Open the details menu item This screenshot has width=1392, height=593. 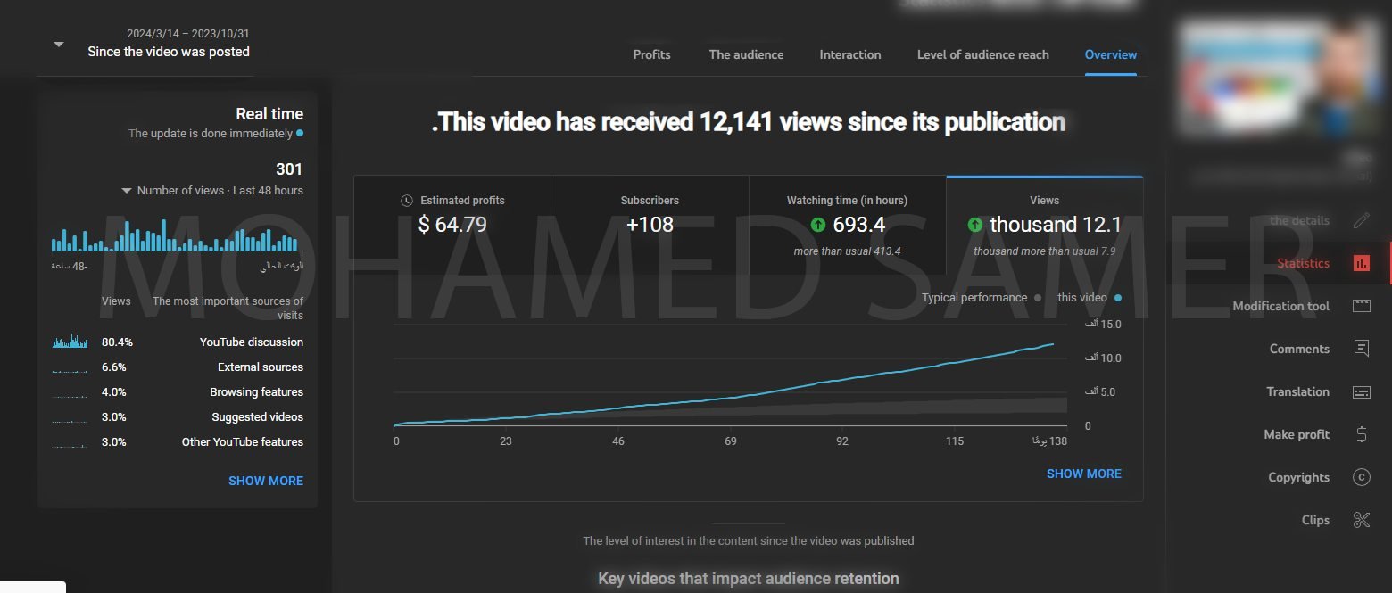[1299, 220]
